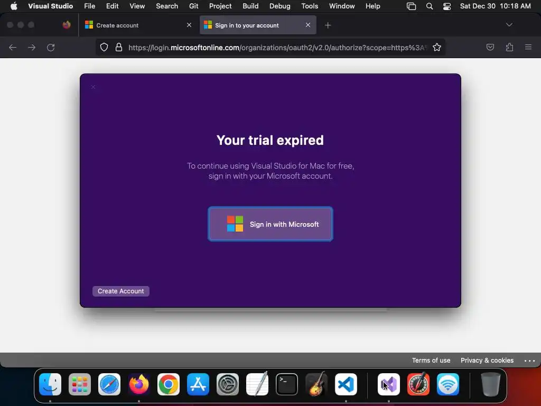Open the footer more options ellipsis
541x406 pixels.
[529, 361]
